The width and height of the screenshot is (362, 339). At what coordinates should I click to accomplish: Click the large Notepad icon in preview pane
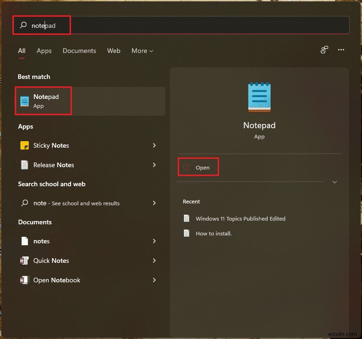[259, 97]
